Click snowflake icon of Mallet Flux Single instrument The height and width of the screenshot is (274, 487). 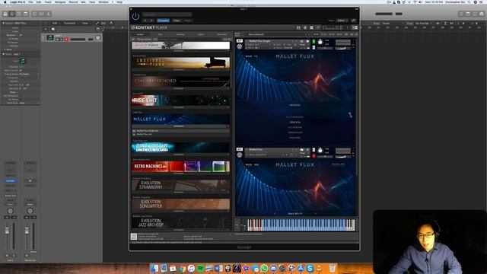tap(240, 46)
